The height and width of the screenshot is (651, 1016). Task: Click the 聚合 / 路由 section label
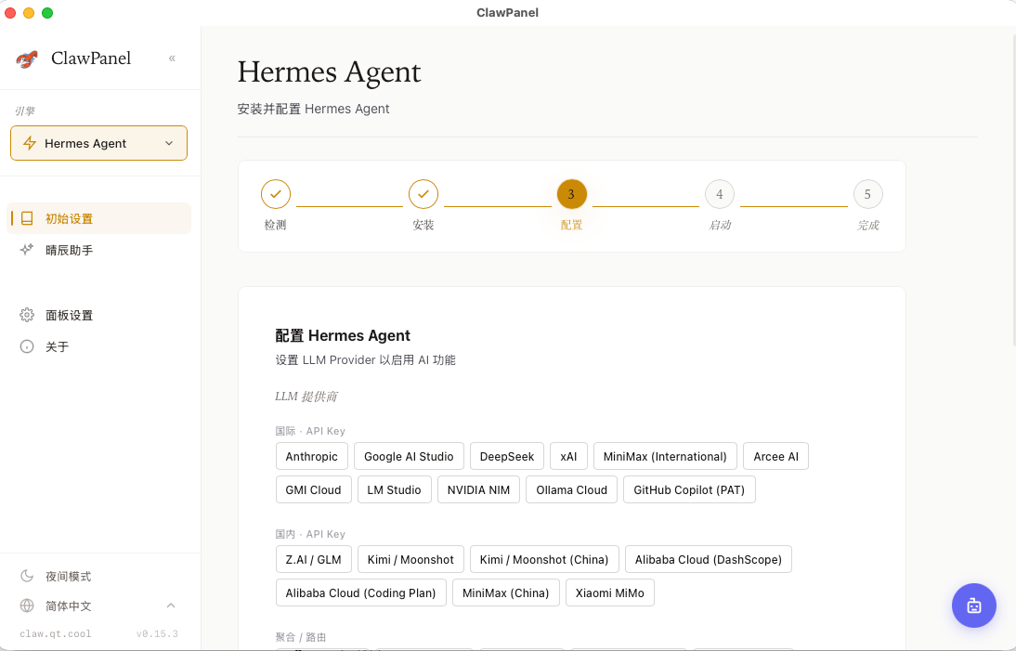301,637
